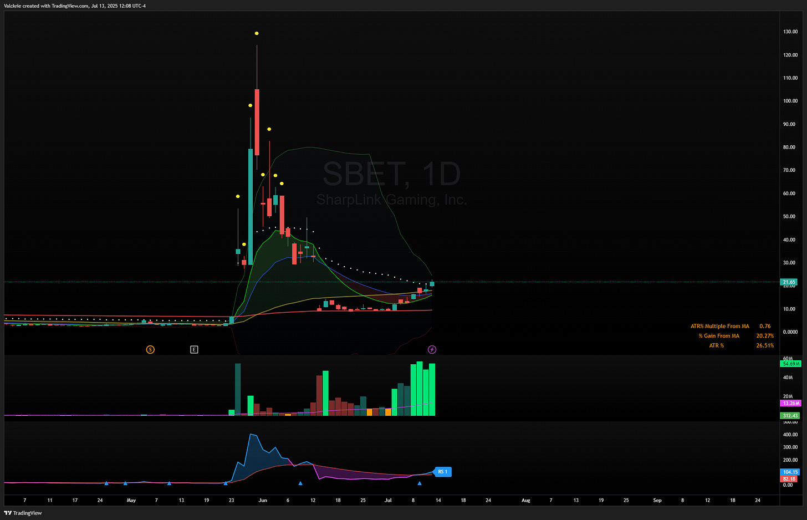Image resolution: width=807 pixels, height=520 pixels.
Task: Select the green 312.43 value label
Action: (x=790, y=415)
